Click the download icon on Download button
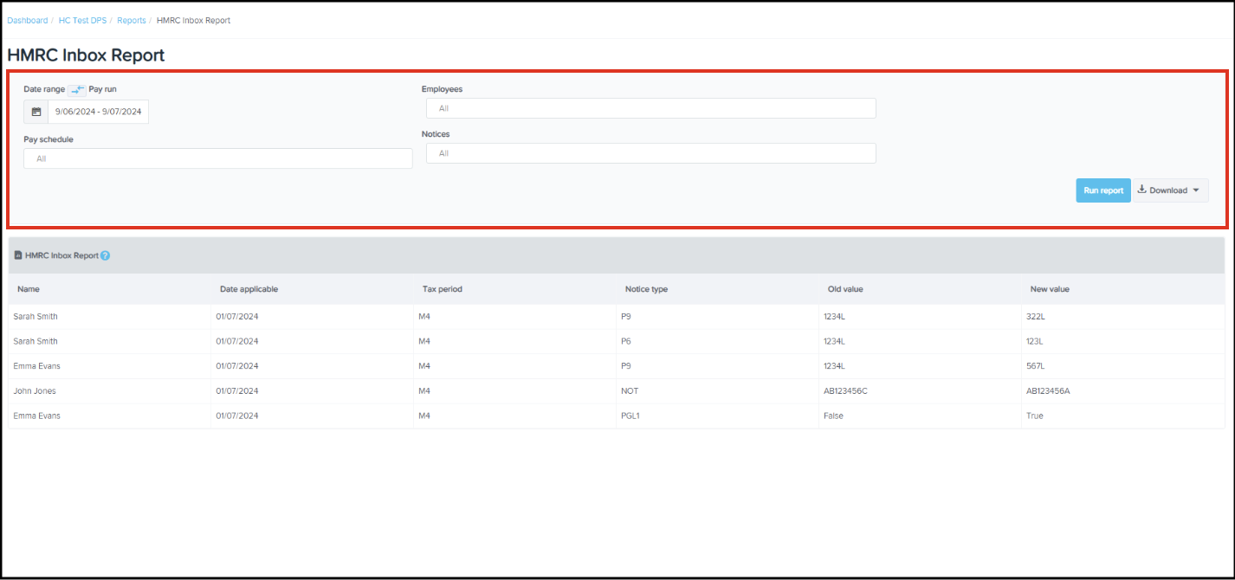 click(1141, 190)
